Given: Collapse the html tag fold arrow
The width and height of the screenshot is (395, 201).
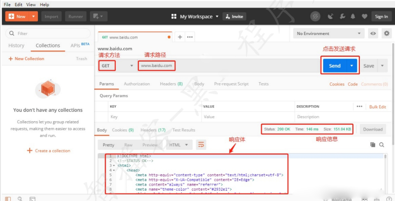Looking at the screenshot, I should pyautogui.click(x=114, y=166).
